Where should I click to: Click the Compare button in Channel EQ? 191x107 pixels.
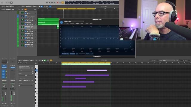72,23
